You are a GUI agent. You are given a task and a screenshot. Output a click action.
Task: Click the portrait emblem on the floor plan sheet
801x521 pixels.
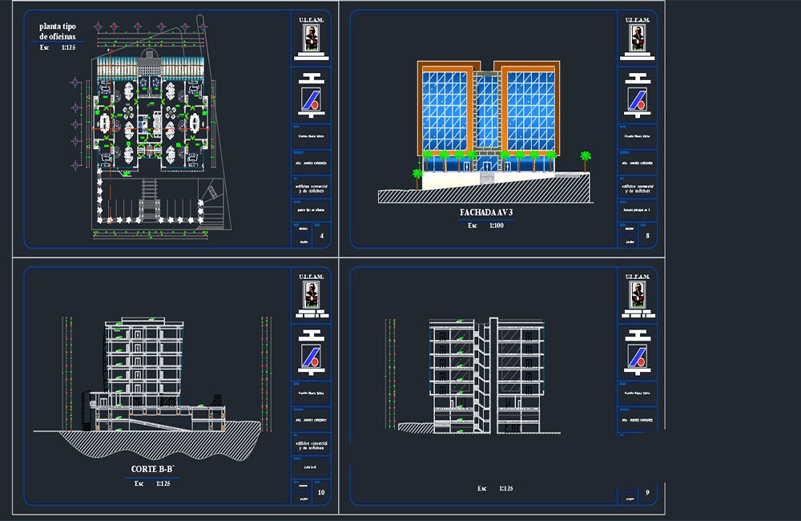(311, 38)
